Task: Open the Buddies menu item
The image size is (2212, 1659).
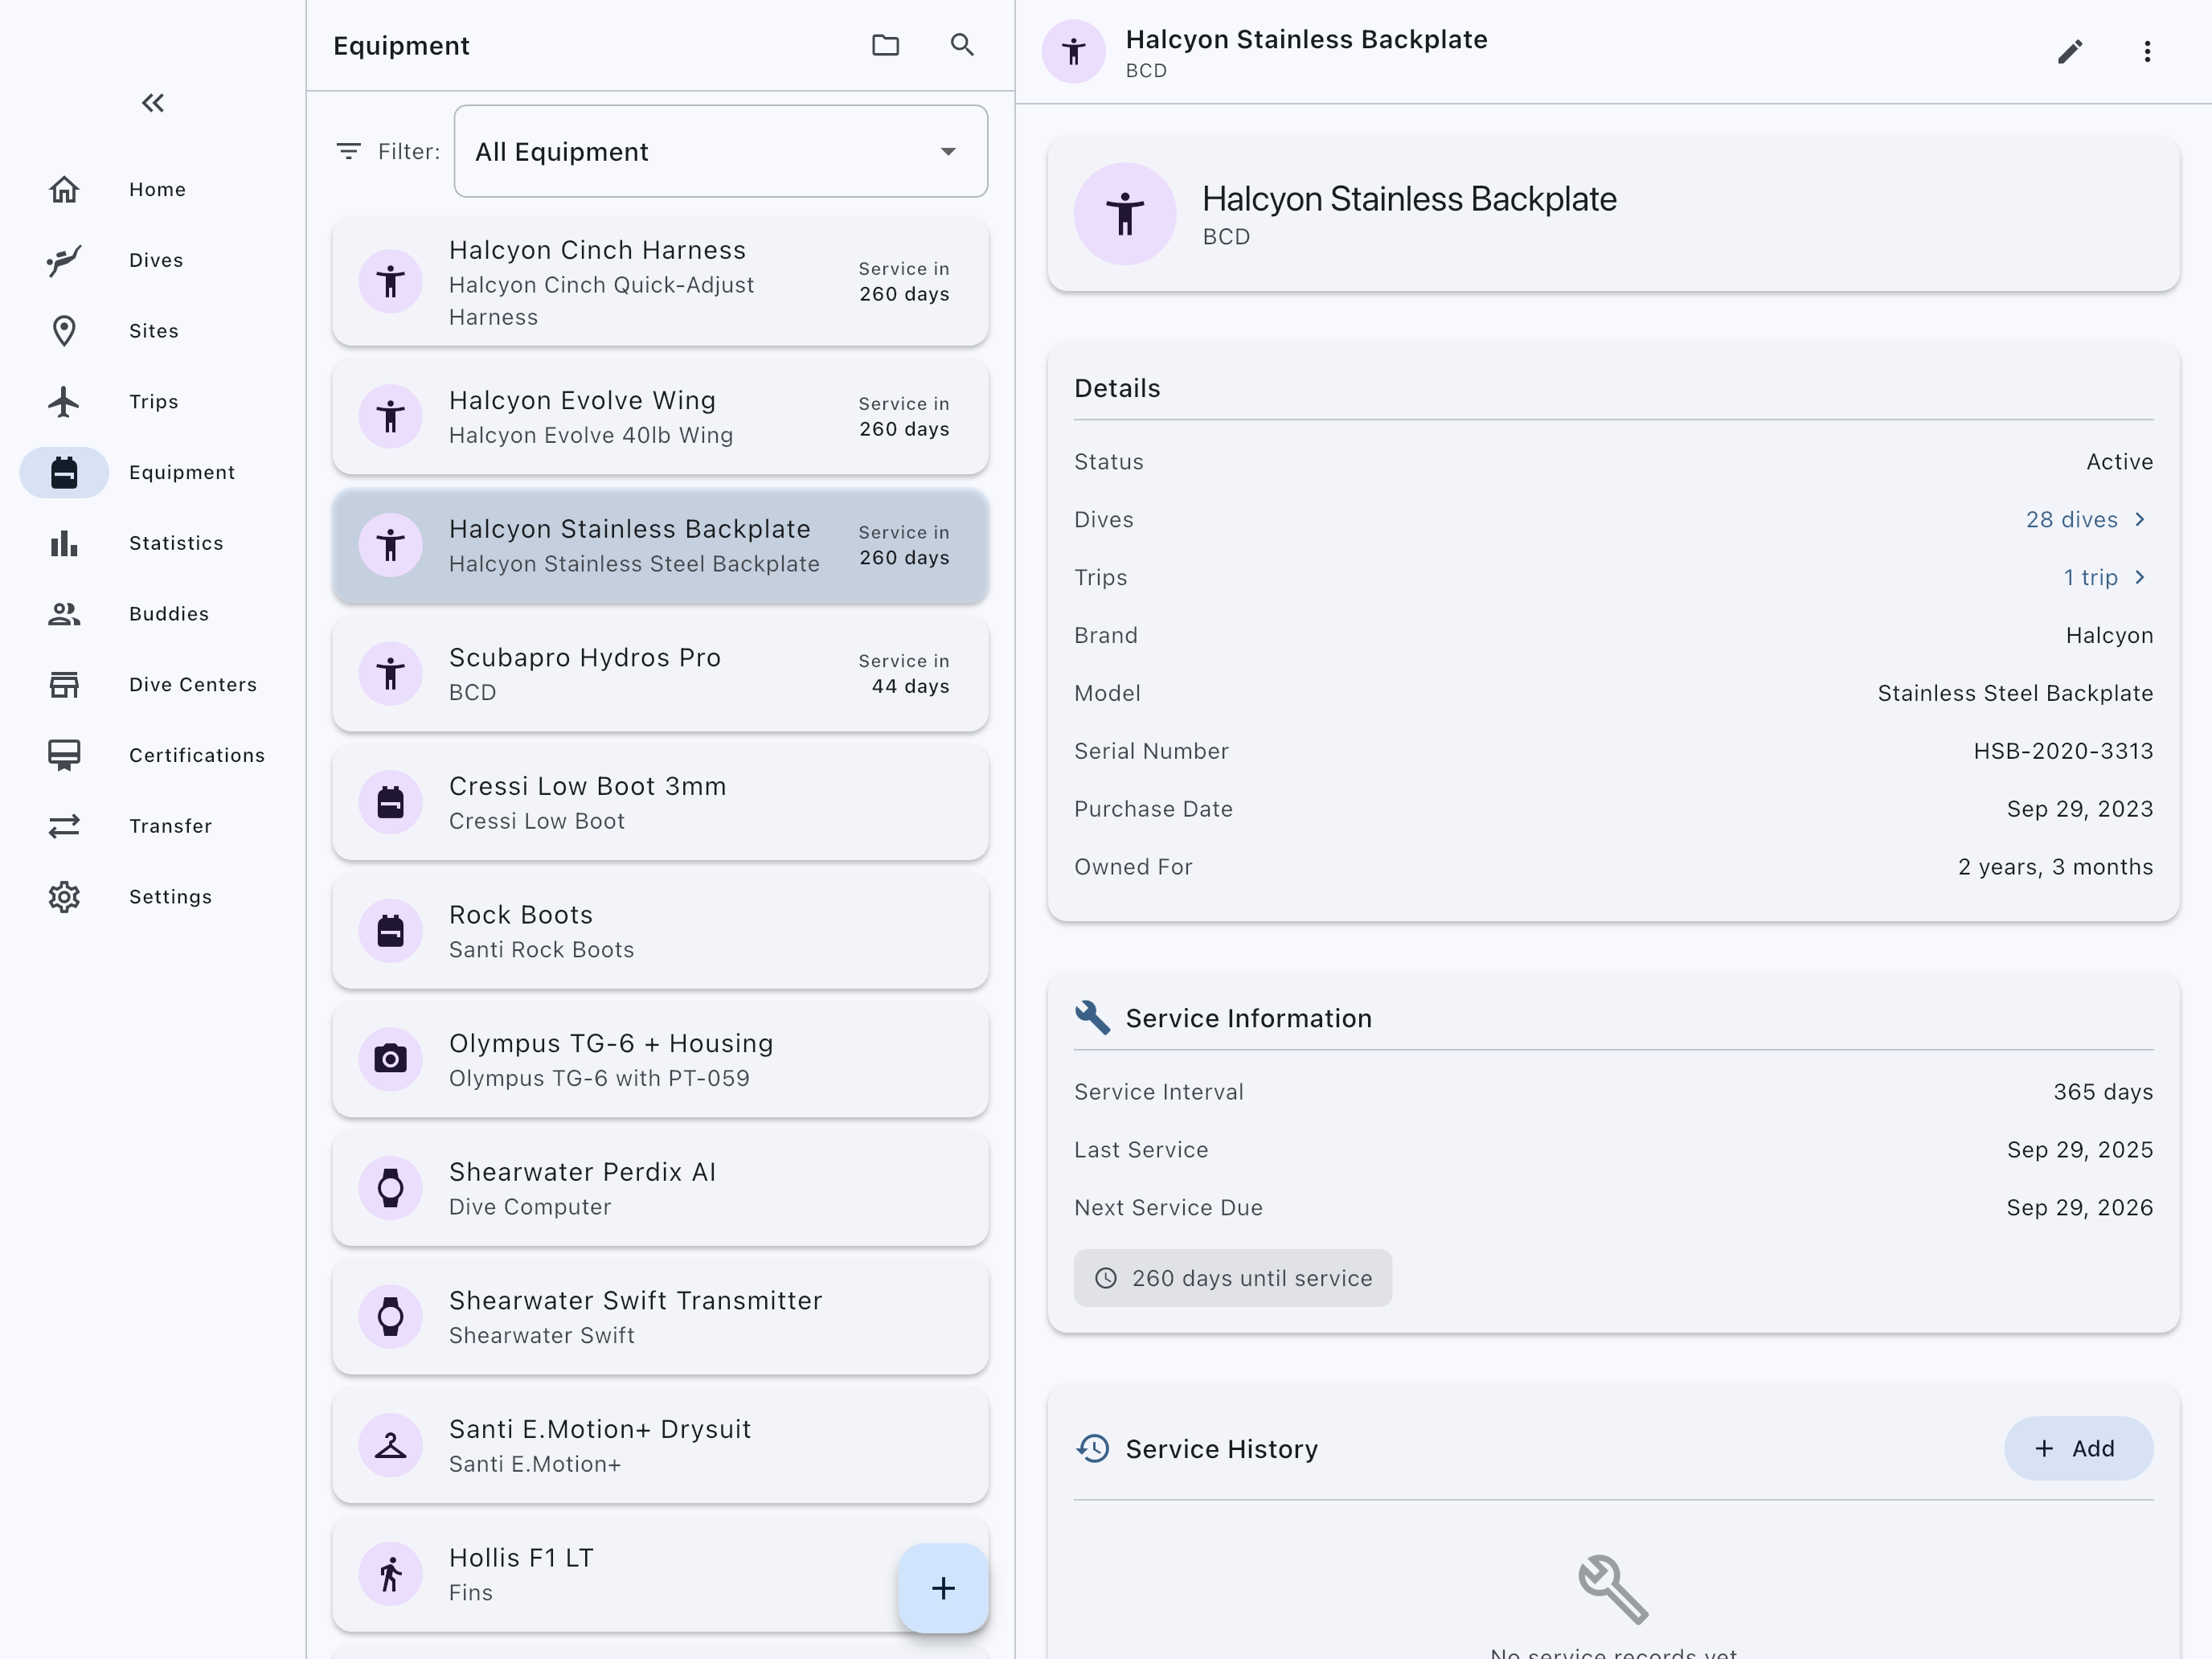Action: point(169,614)
